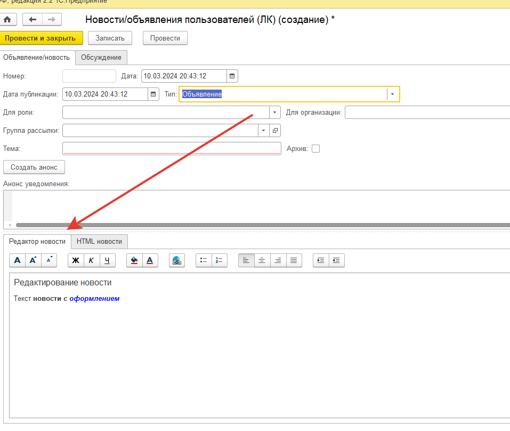510x431 pixels.
Task: Toggle bold formatting Ж
Action: pos(75,260)
